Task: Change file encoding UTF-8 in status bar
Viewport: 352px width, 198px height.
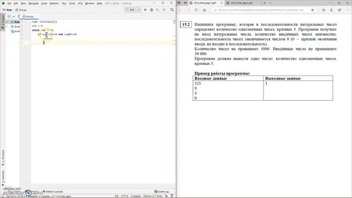Action: pyautogui.click(x=125, y=196)
